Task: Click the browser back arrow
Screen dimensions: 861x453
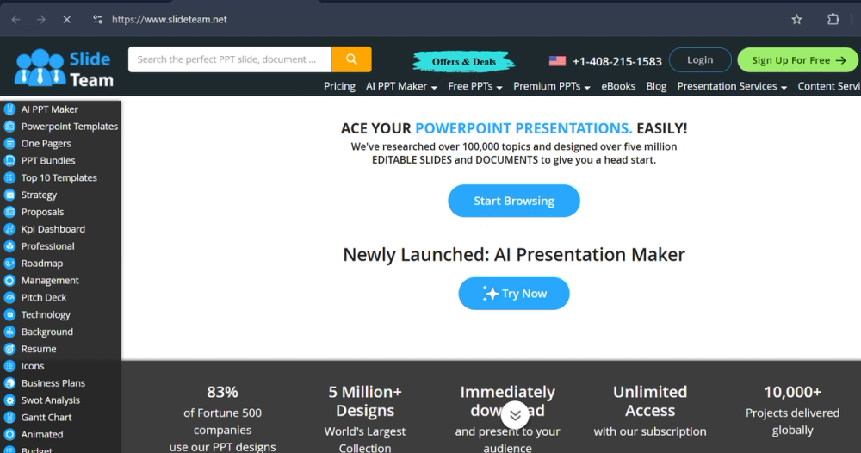Action: [x=15, y=19]
